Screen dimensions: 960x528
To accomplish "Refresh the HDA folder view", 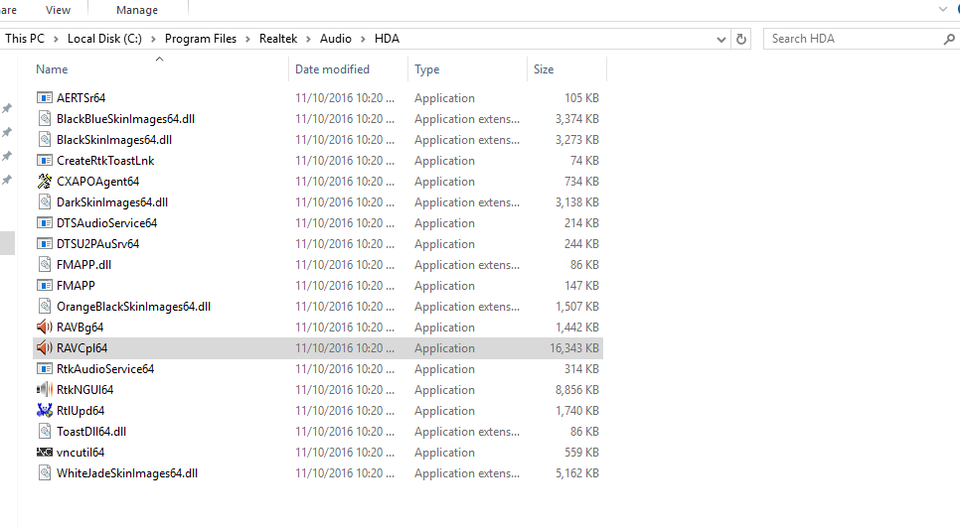I will (x=740, y=39).
